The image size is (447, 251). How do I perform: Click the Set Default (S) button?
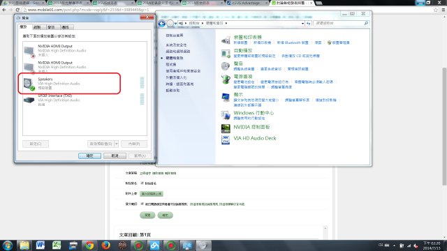coord(101,144)
